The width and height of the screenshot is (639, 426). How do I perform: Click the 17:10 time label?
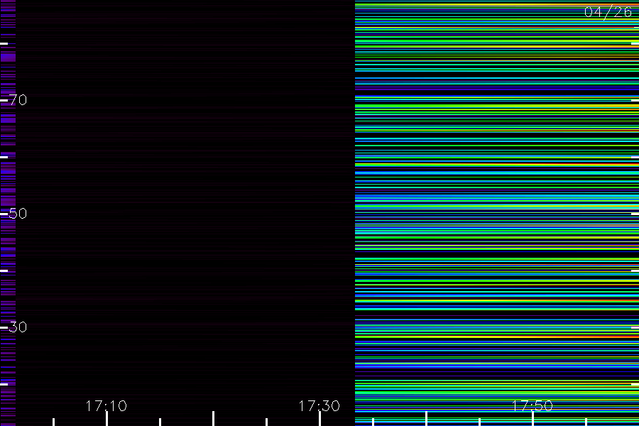pyautogui.click(x=106, y=406)
